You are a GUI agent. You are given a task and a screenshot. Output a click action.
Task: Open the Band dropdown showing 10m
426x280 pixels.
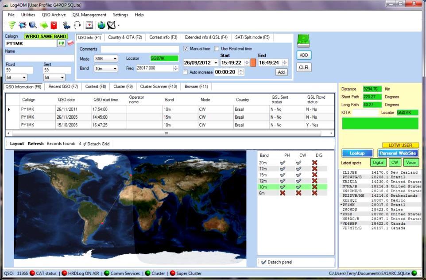[106, 69]
